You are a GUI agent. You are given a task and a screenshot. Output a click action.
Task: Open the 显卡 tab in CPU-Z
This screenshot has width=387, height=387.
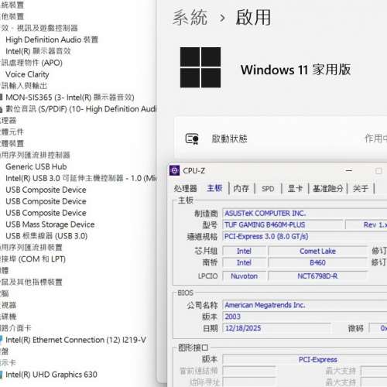295,189
